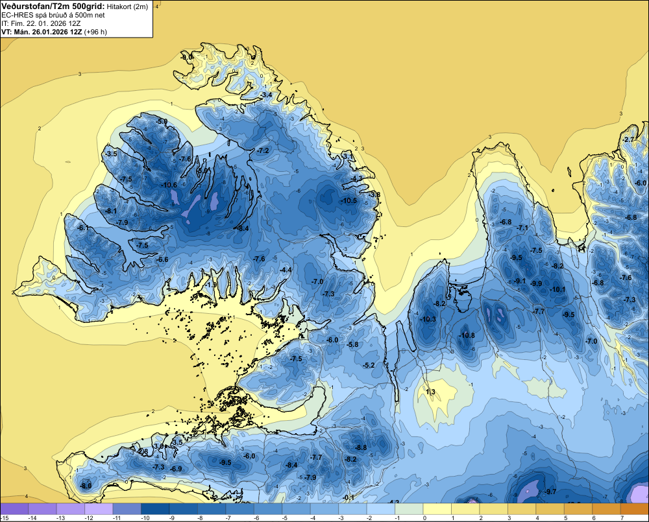Click the legend label -5

tap(285, 518)
